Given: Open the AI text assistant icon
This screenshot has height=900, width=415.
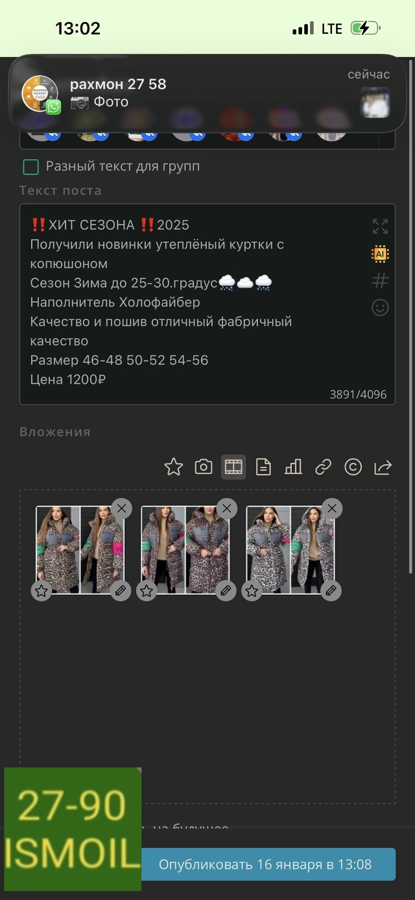Looking at the screenshot, I should click(x=380, y=254).
